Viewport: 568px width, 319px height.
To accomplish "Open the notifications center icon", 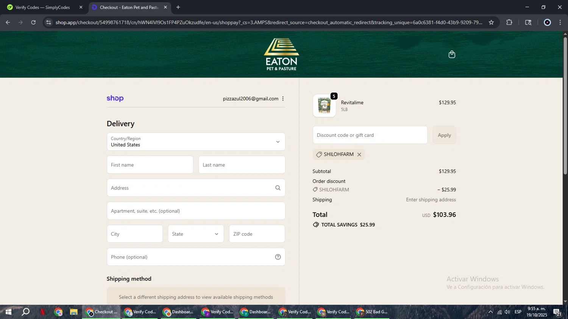I will click(557, 312).
